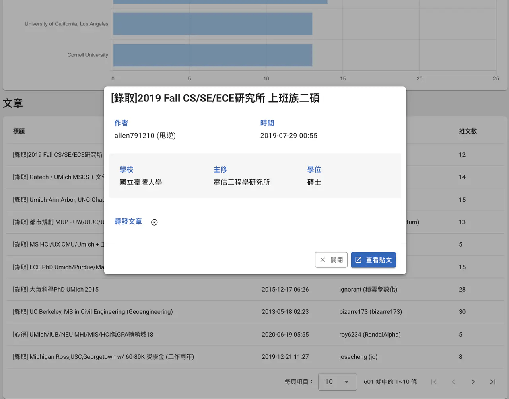Viewport: 509px width, 399px height.
Task: Click author josecheng (jo)
Action: tap(358, 357)
